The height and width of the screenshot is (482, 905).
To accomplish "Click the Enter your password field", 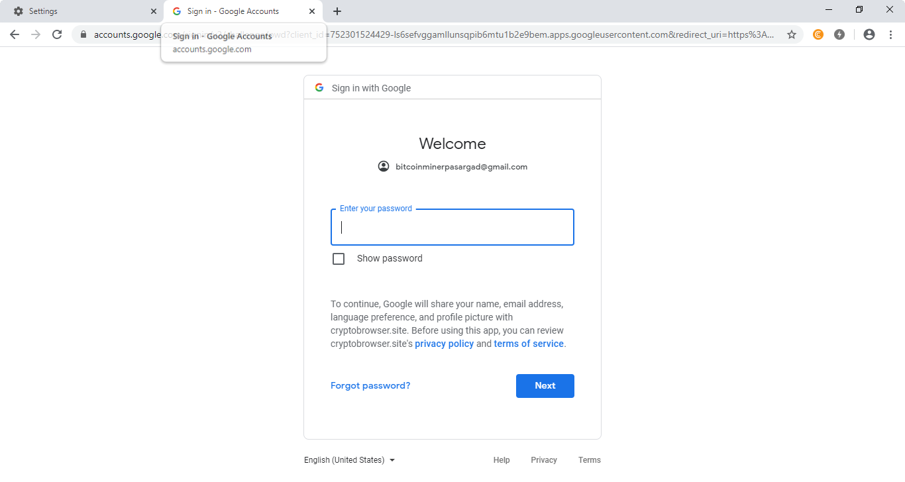I will tap(452, 227).
